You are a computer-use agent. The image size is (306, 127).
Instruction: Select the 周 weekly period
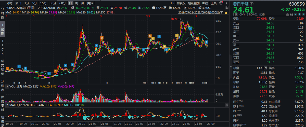[x=76, y=3]
